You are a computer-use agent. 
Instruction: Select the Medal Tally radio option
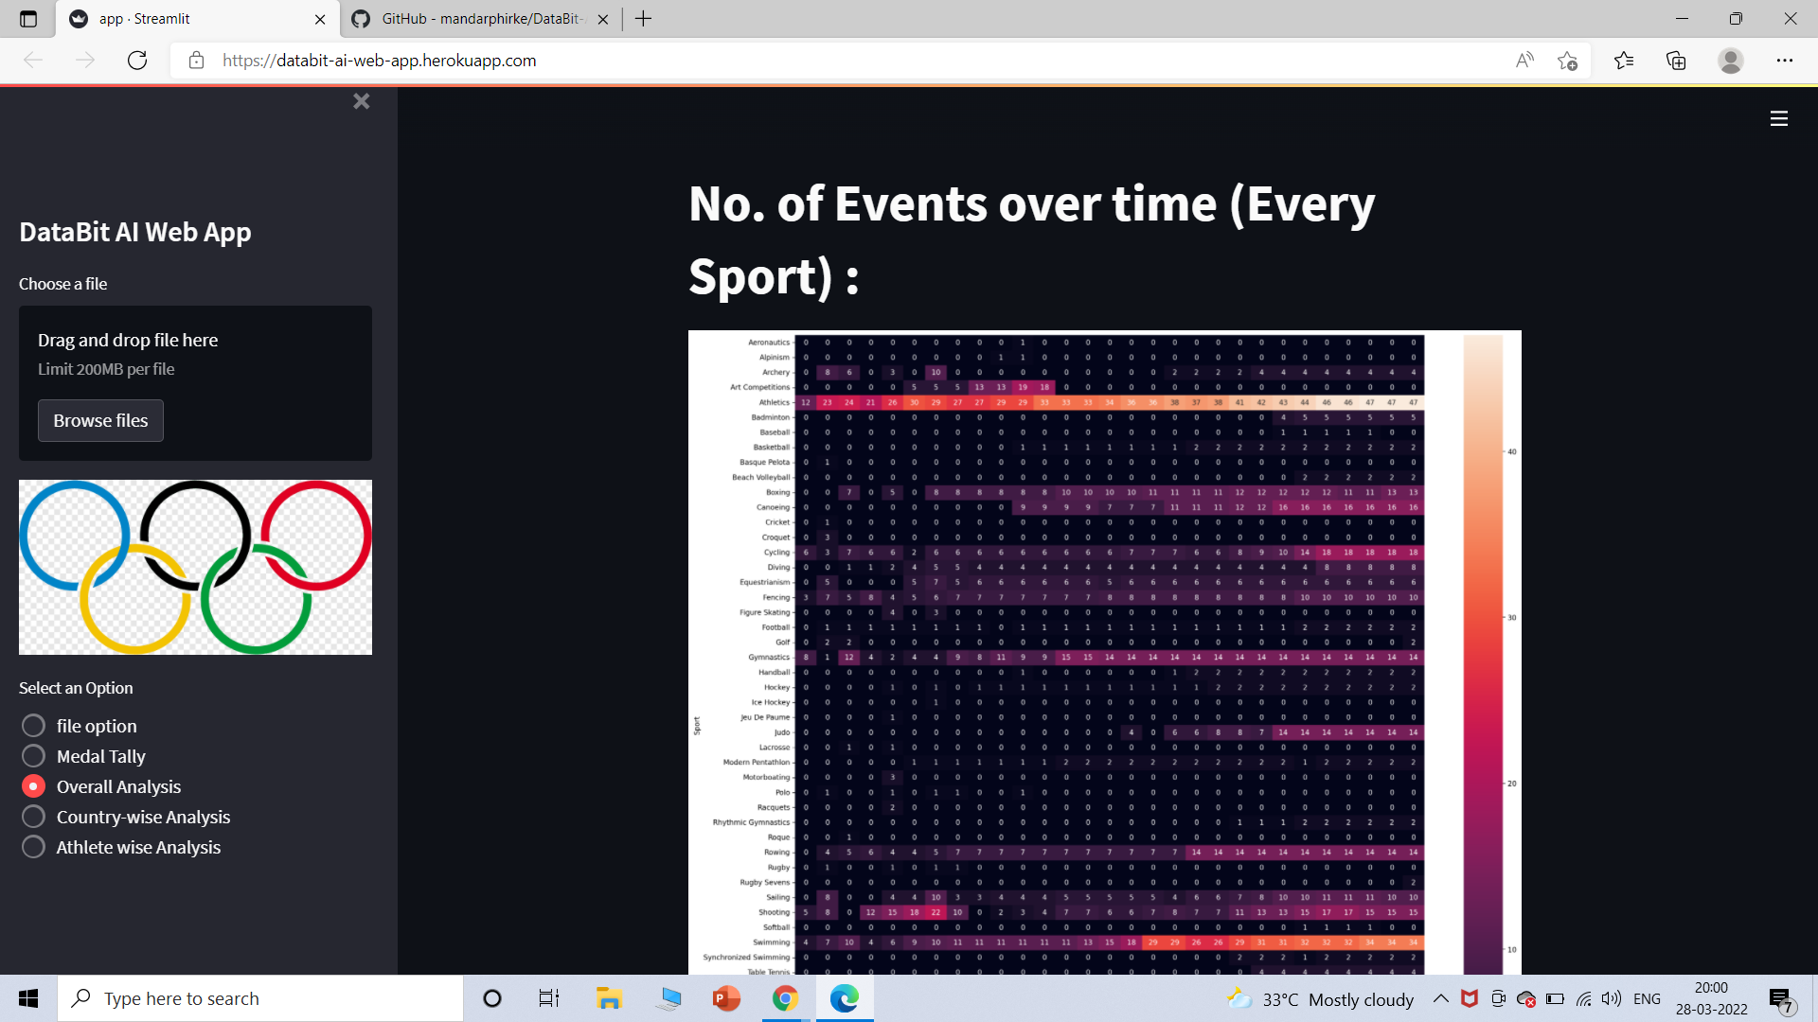33,756
